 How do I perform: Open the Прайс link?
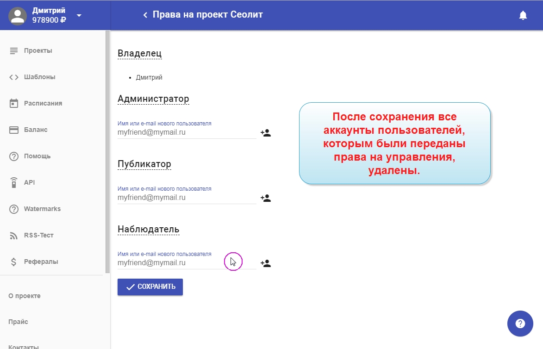pyautogui.click(x=18, y=322)
